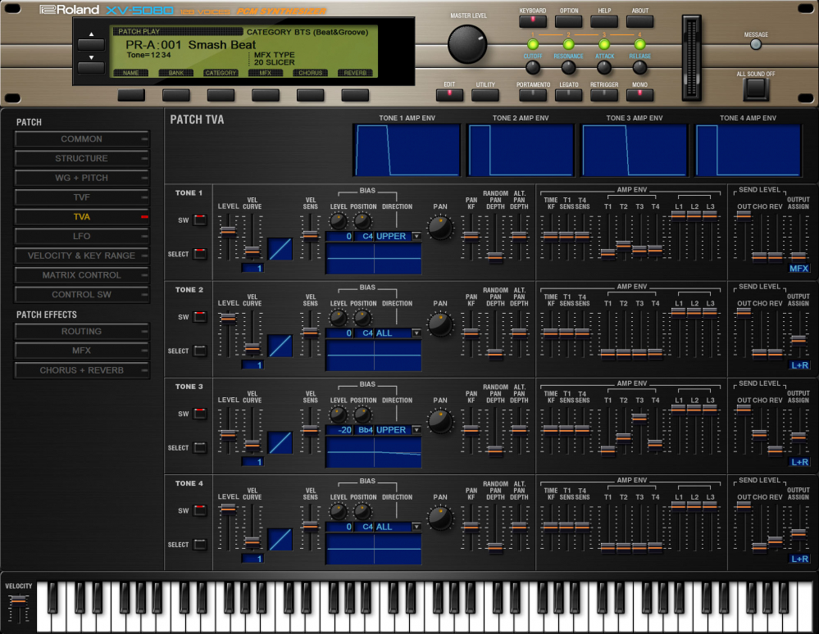Toggle the Tone 4 SW switch
This screenshot has width=819, height=634.
pos(200,510)
